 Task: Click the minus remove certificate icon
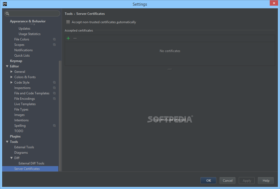[x=75, y=38]
